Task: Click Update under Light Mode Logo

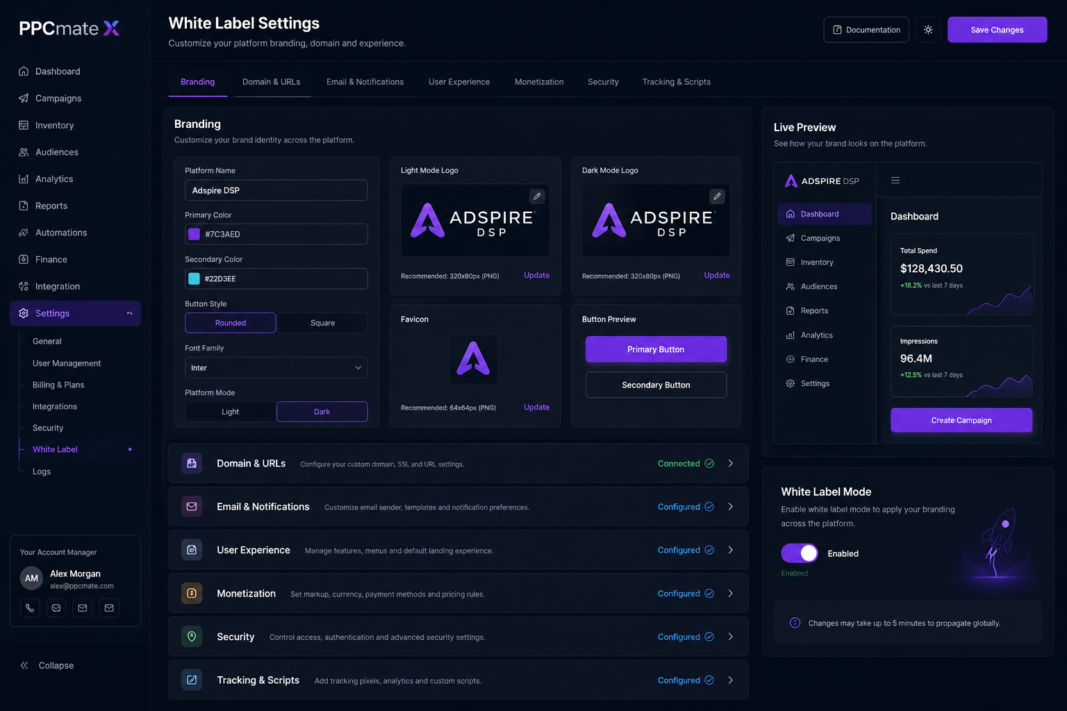Action: pyautogui.click(x=536, y=276)
